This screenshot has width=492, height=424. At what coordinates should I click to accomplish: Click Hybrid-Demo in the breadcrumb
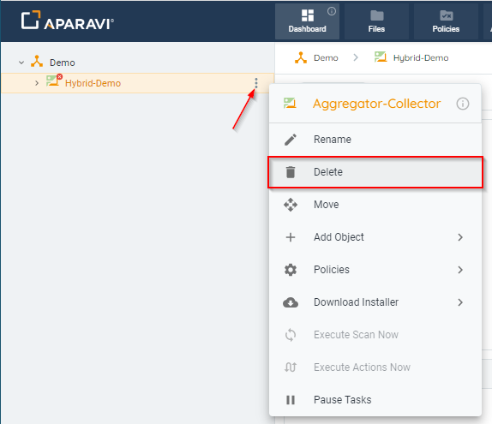pos(421,58)
